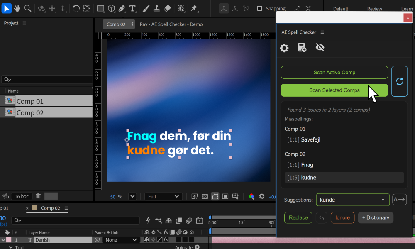Select the Rotation tool

tap(76, 8)
